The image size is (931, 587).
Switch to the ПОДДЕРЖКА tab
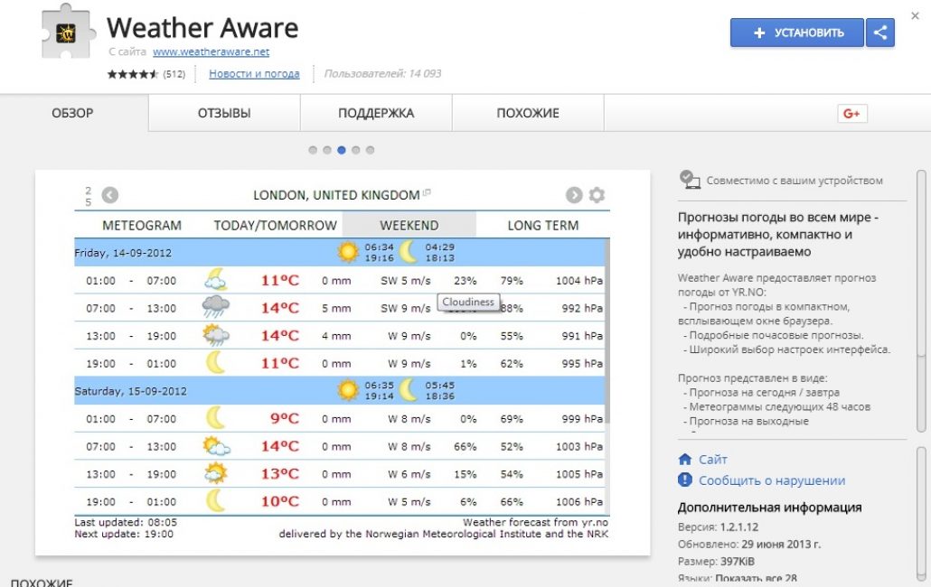pyautogui.click(x=376, y=113)
